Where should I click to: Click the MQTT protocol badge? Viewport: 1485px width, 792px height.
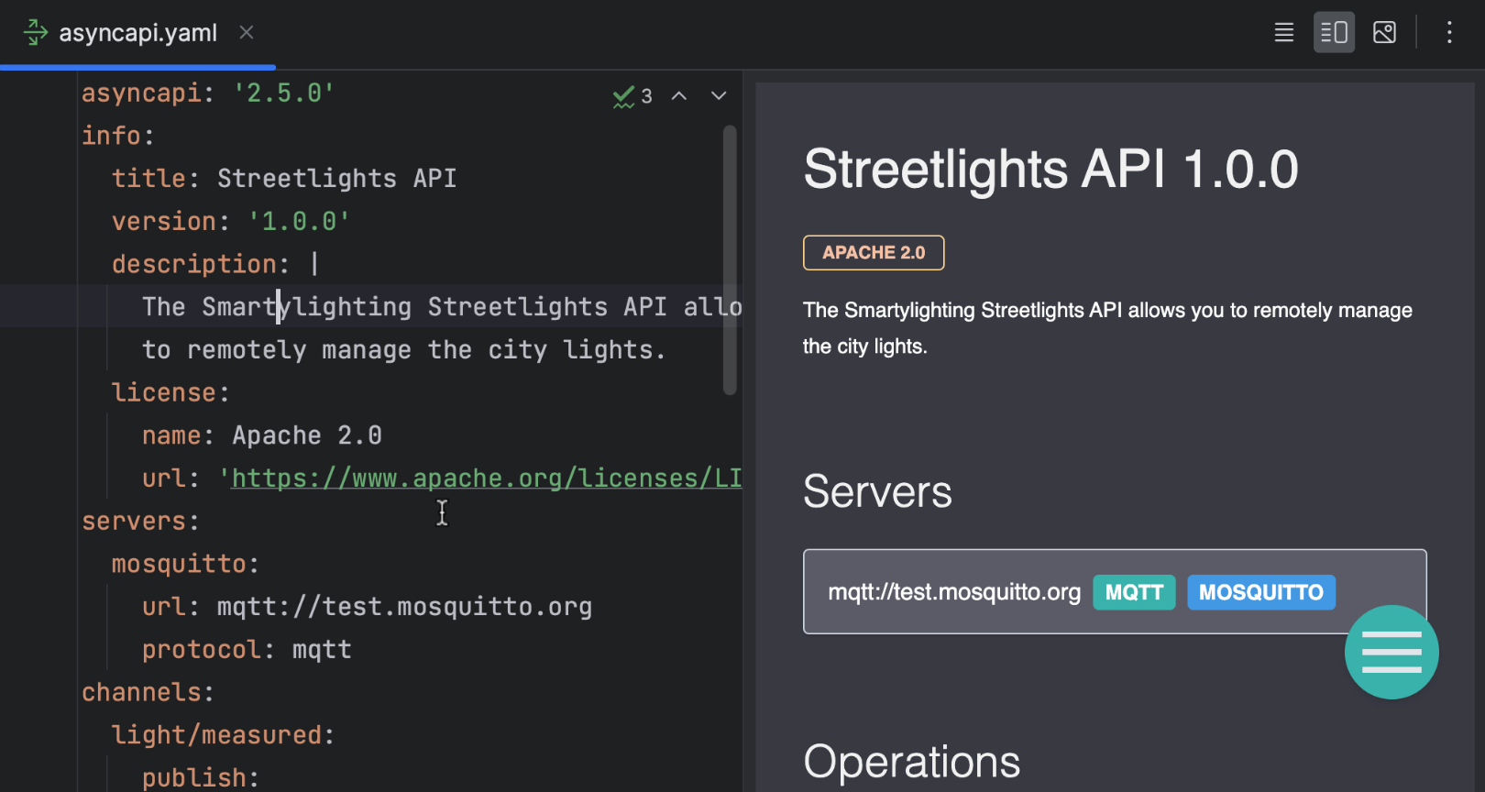click(1133, 593)
